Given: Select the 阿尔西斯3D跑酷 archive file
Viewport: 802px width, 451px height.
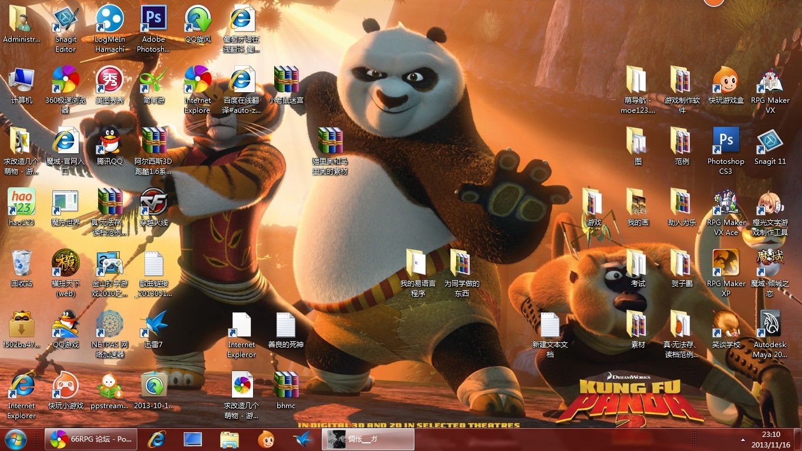Looking at the screenshot, I should [x=154, y=152].
